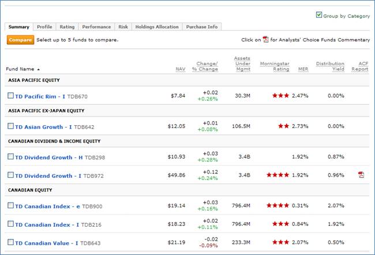Image resolution: width=375 pixels, height=255 pixels.
Task: Sort by the Fund Name column header
Action: click(x=20, y=69)
